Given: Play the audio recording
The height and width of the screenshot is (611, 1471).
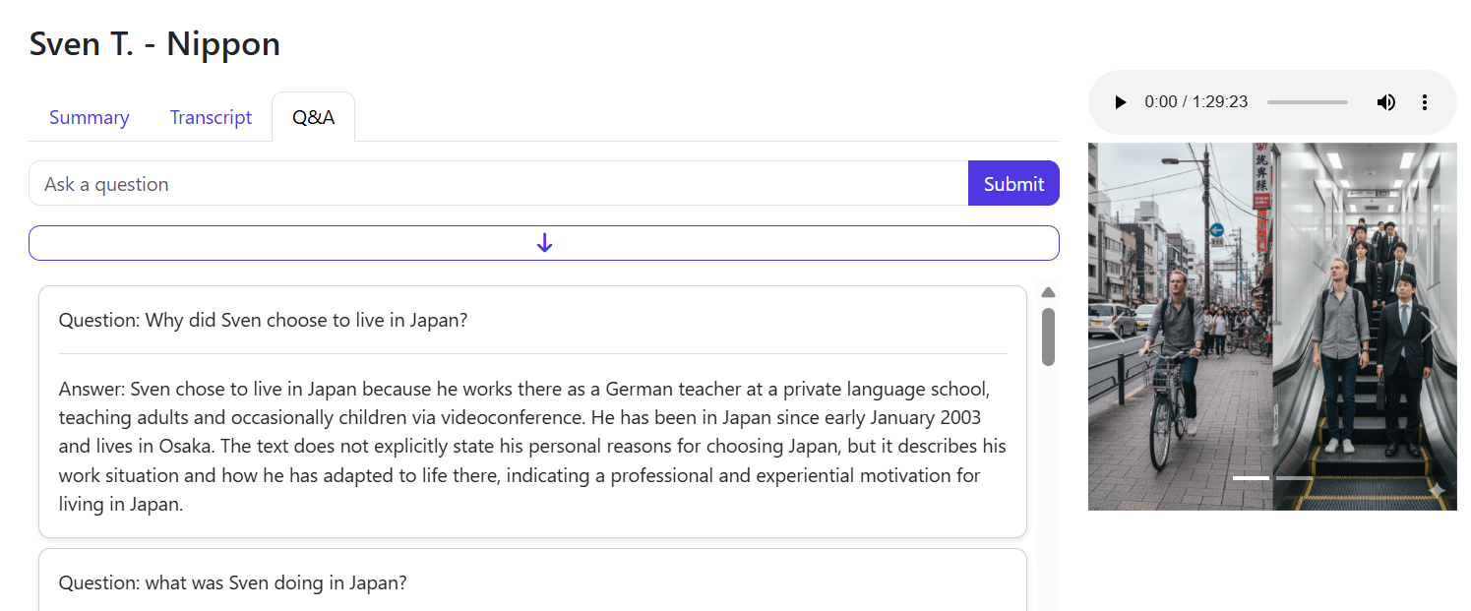Looking at the screenshot, I should [x=1120, y=102].
